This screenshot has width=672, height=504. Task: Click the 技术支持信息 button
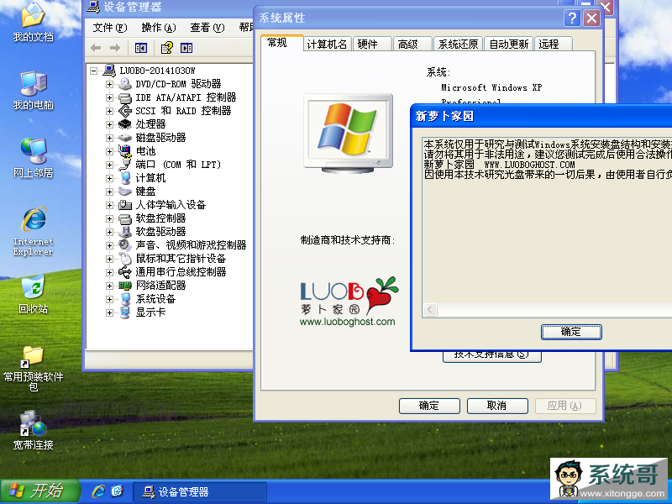point(492,355)
